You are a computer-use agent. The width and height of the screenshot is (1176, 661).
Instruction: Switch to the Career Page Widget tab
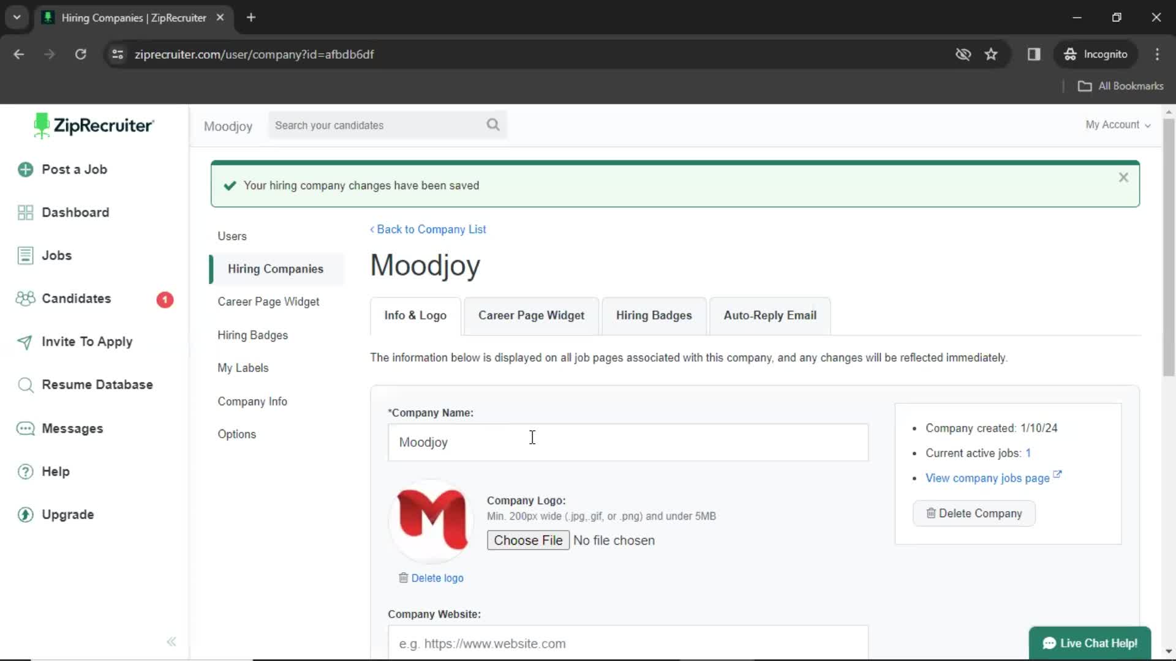tap(531, 316)
